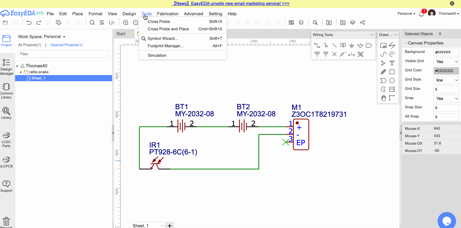Open the Snap dropdown
The height and width of the screenshot is (228, 461).
(x=446, y=98)
